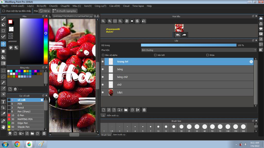This screenshot has height=148, width=264.
Task: Select the Hand pan tool
Action: (3, 127)
